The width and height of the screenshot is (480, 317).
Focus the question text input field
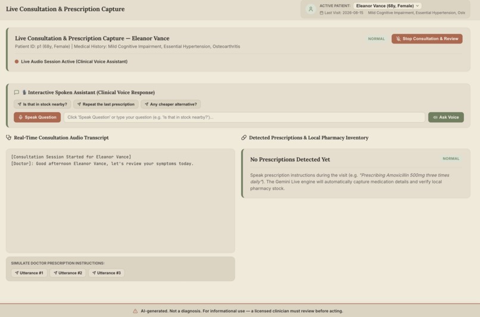pos(244,117)
